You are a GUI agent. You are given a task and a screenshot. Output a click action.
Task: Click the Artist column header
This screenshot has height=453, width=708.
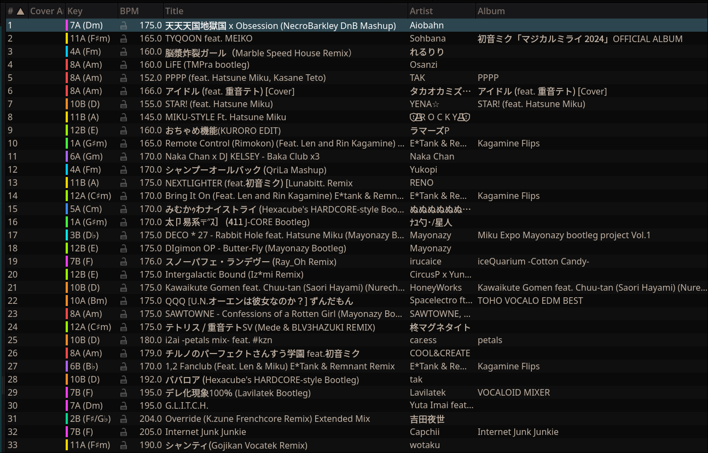point(421,11)
